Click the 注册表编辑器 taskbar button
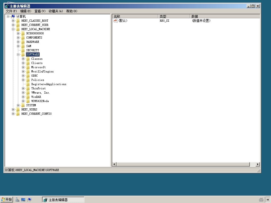Viewport: 271px width, 203px height. point(63,200)
